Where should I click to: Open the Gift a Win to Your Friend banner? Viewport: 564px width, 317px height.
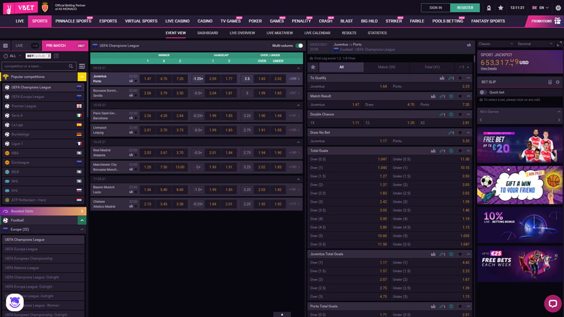point(519,185)
